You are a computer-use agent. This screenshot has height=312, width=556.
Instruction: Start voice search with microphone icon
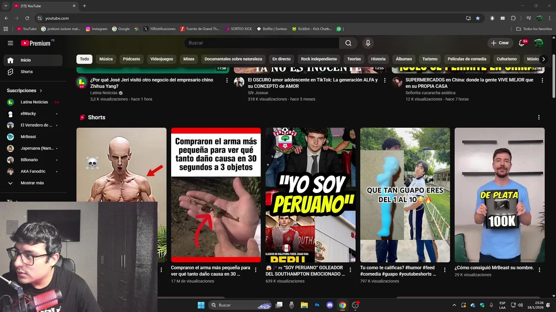point(368,43)
